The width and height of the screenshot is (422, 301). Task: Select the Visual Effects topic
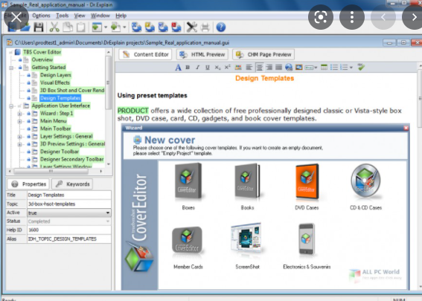(x=55, y=82)
